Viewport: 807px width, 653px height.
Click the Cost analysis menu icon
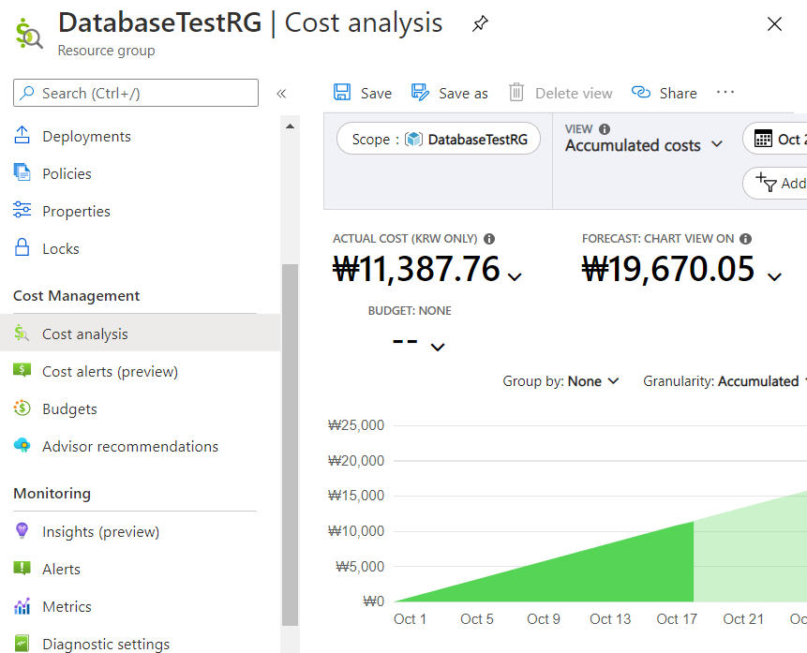point(22,333)
